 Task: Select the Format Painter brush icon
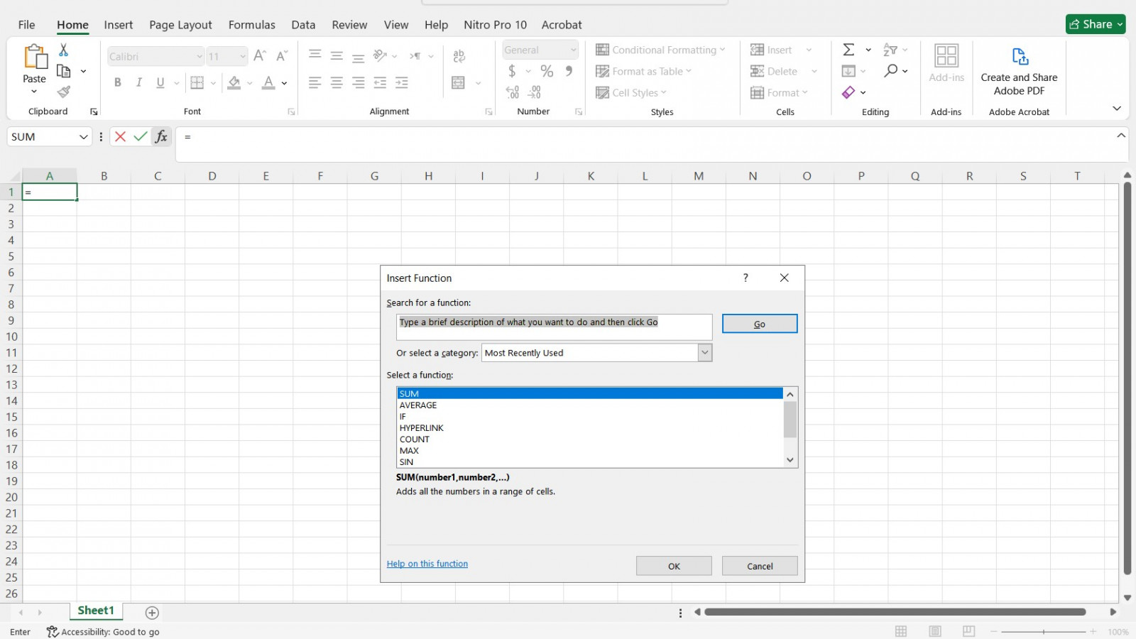tap(64, 92)
